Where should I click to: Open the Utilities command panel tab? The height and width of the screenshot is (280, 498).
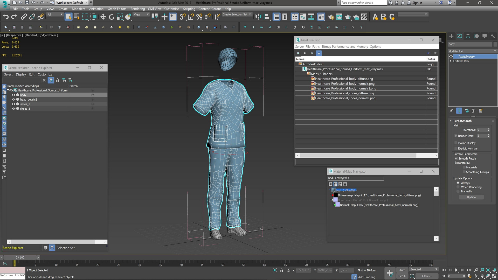click(493, 36)
